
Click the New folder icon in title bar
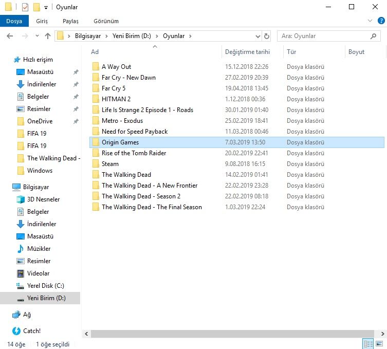point(36,7)
